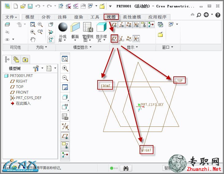Open the Layers tool in Visibility group
Image resolution: width=224 pixels, height=174 pixels.
(7, 25)
